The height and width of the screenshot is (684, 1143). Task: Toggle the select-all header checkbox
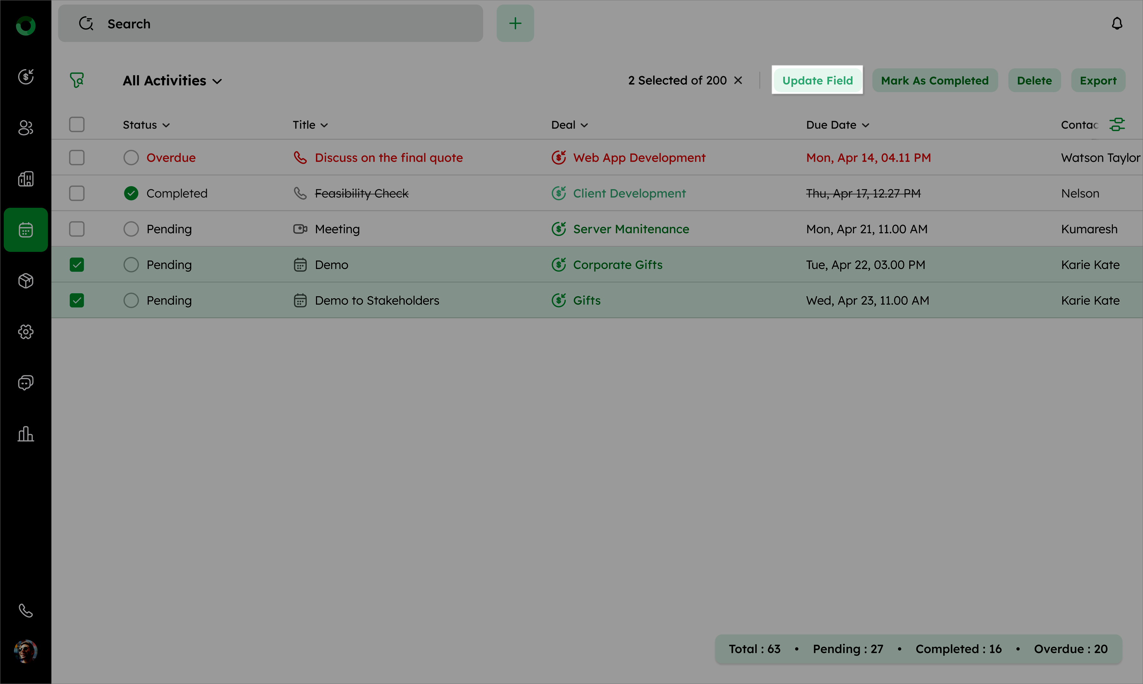click(77, 124)
